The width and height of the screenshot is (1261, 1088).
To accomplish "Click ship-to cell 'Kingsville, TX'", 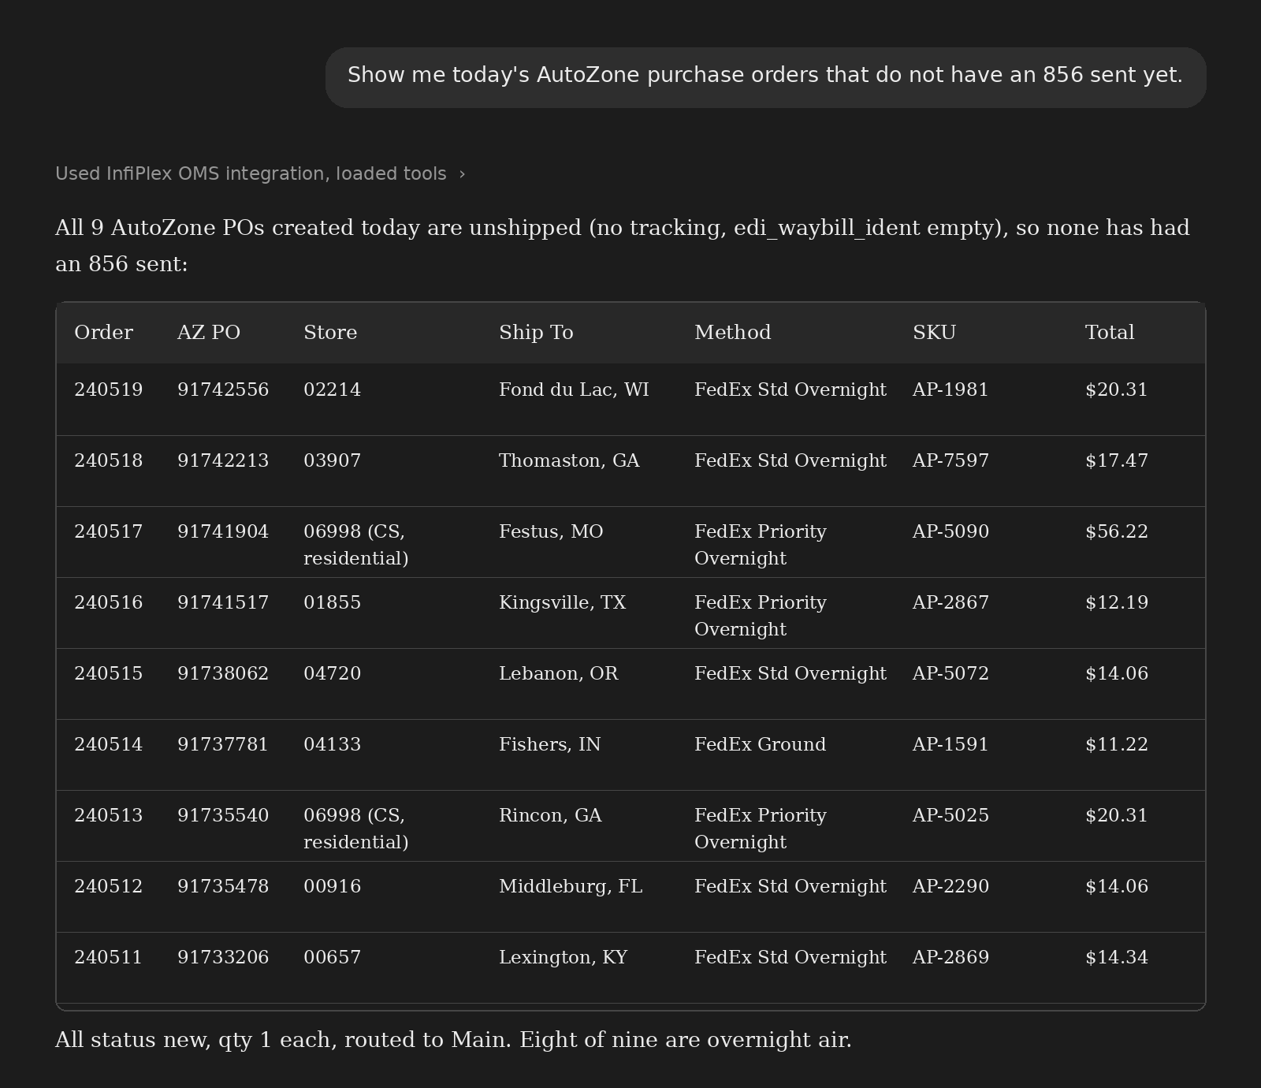I will click(562, 603).
